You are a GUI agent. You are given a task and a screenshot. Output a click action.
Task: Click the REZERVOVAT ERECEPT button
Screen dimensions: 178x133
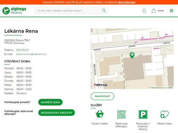(x=57, y=113)
